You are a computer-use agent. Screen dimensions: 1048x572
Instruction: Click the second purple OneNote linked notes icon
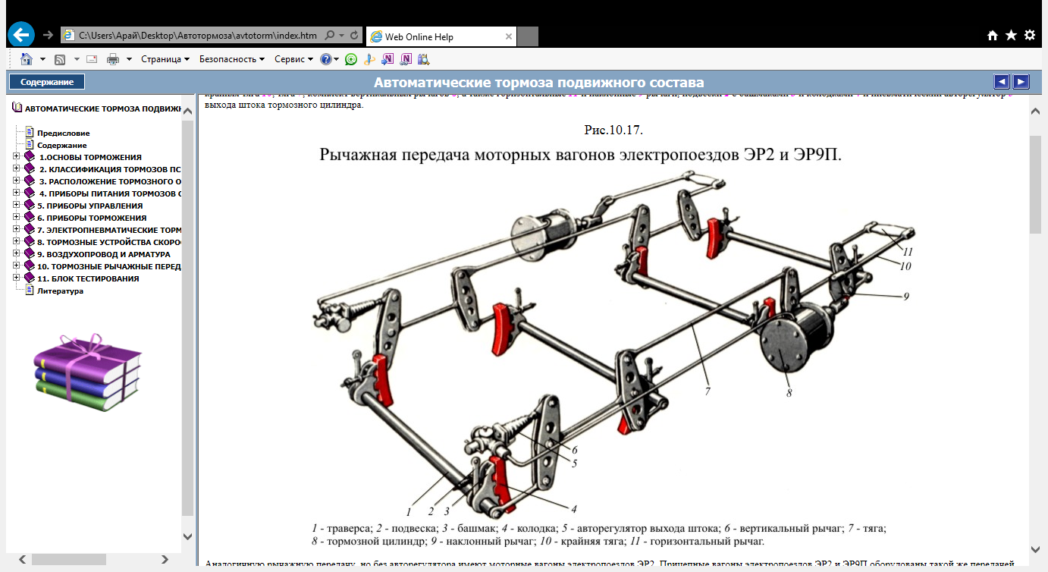pyautogui.click(x=406, y=59)
